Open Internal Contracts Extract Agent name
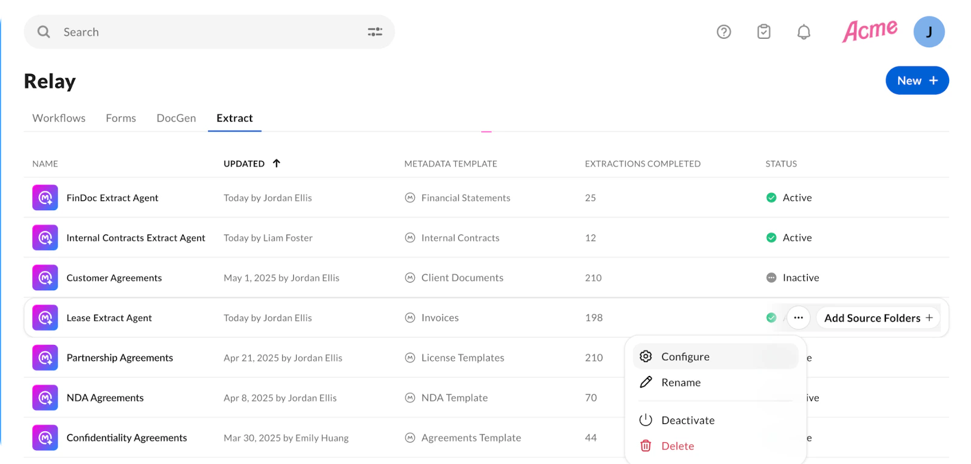This screenshot has width=971, height=464. click(x=136, y=238)
